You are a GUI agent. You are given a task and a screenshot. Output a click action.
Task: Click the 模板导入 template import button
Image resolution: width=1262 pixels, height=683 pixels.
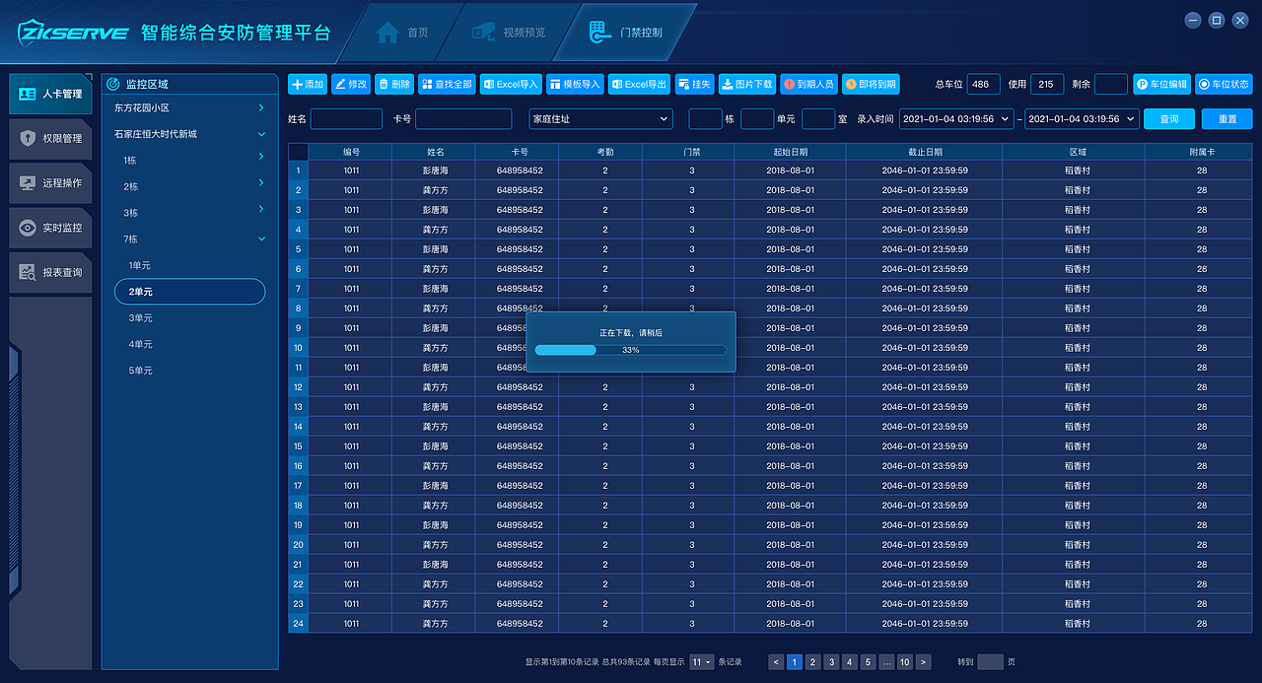click(x=575, y=85)
